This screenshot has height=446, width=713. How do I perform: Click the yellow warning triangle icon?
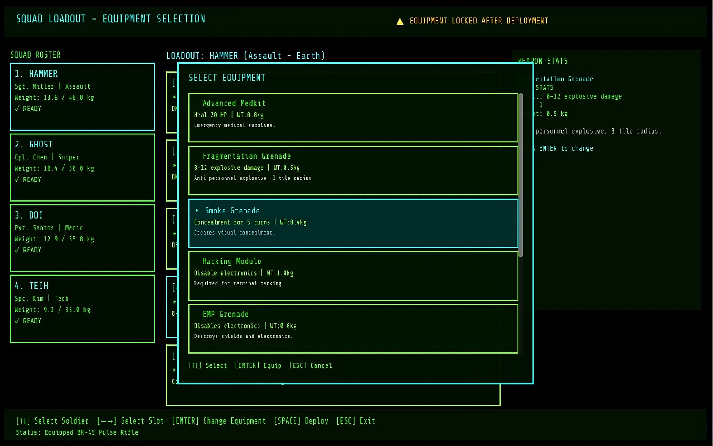400,21
